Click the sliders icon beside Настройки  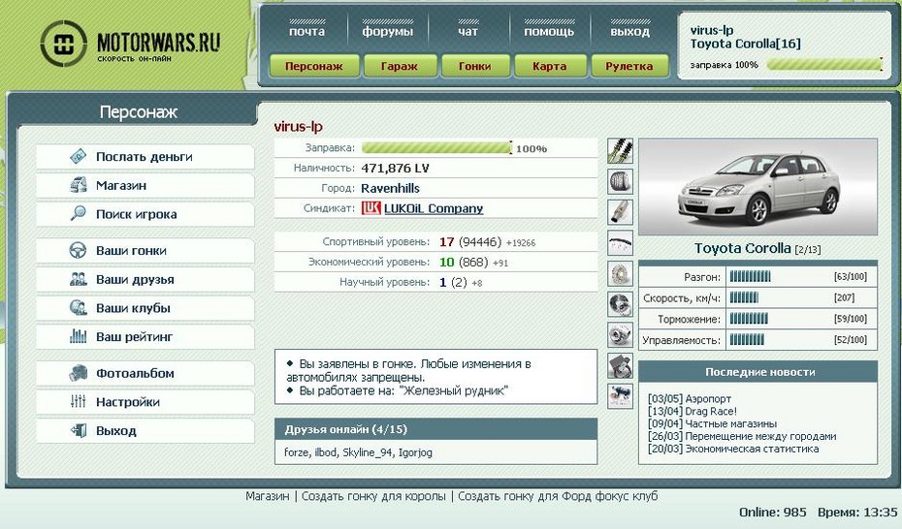(x=79, y=401)
